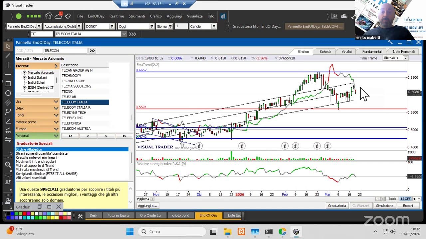Switch to the Analisi tab
426x239 pixels.
point(346,51)
